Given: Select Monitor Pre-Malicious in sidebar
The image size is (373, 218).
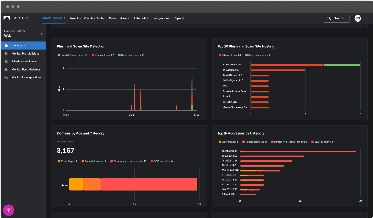Looking at the screenshot, I should 23,54.
